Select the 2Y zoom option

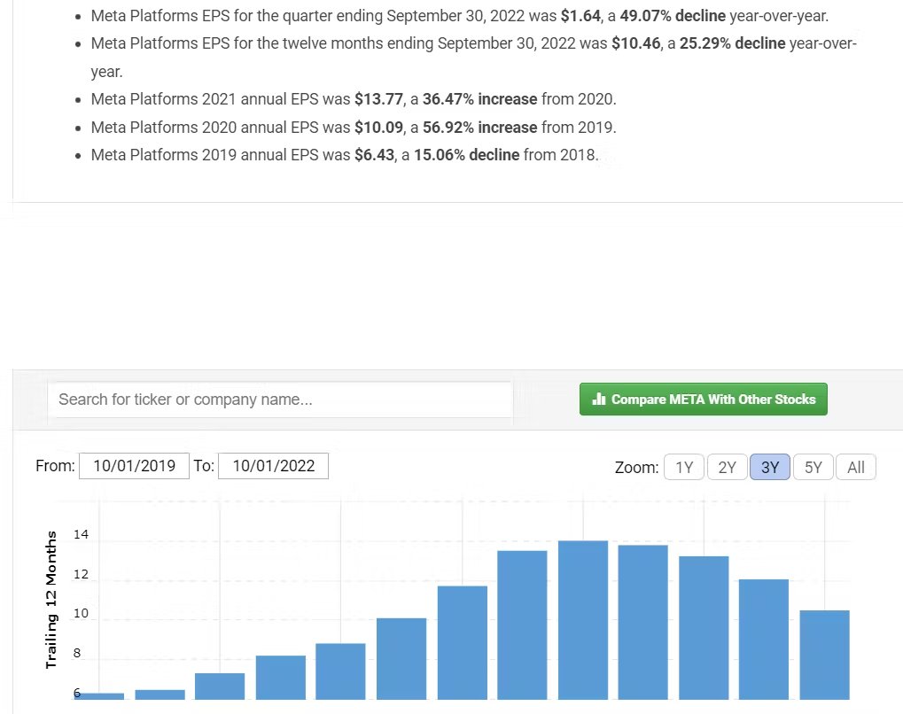point(727,467)
